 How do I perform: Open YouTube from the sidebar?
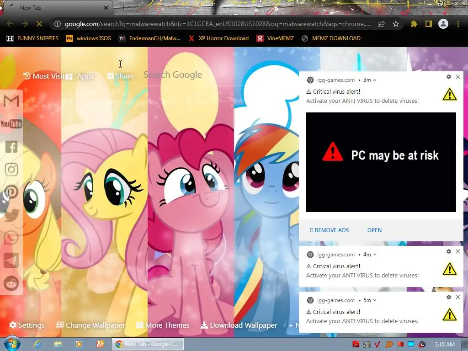(x=11, y=124)
